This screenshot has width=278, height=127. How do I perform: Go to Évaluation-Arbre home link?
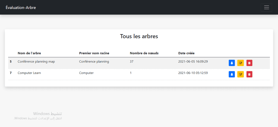[x=21, y=7]
